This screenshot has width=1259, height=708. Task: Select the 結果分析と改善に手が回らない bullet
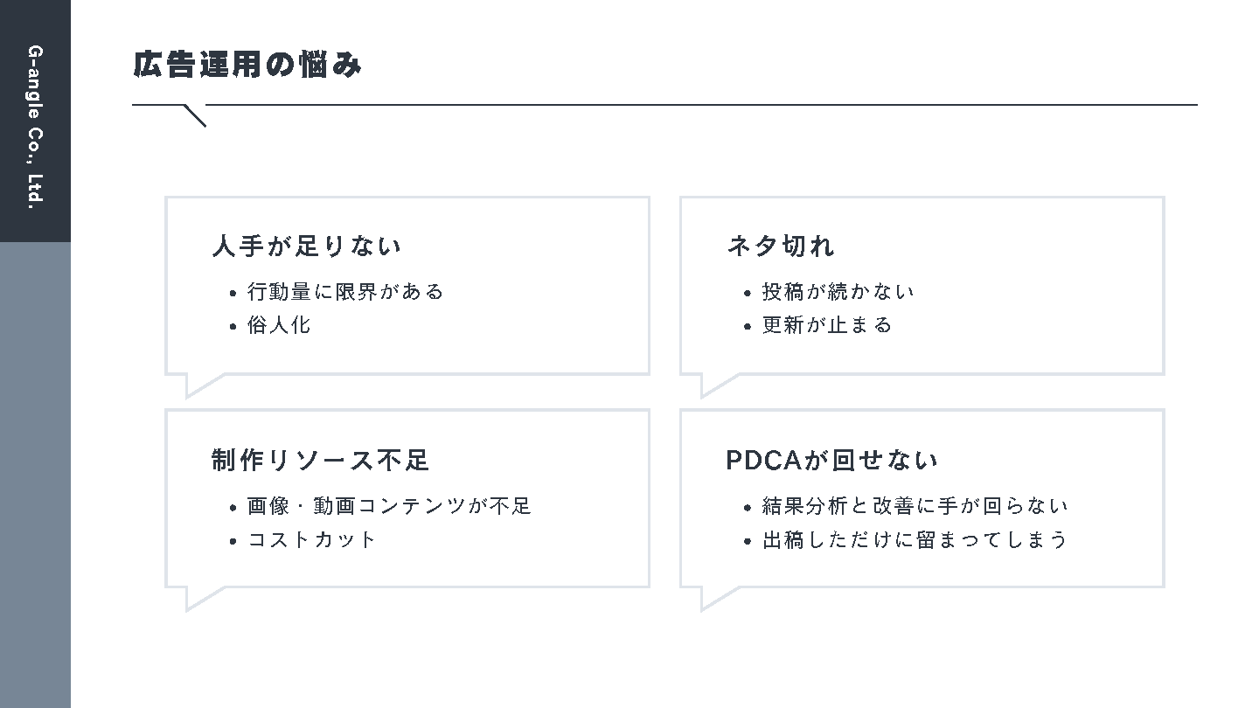(915, 505)
